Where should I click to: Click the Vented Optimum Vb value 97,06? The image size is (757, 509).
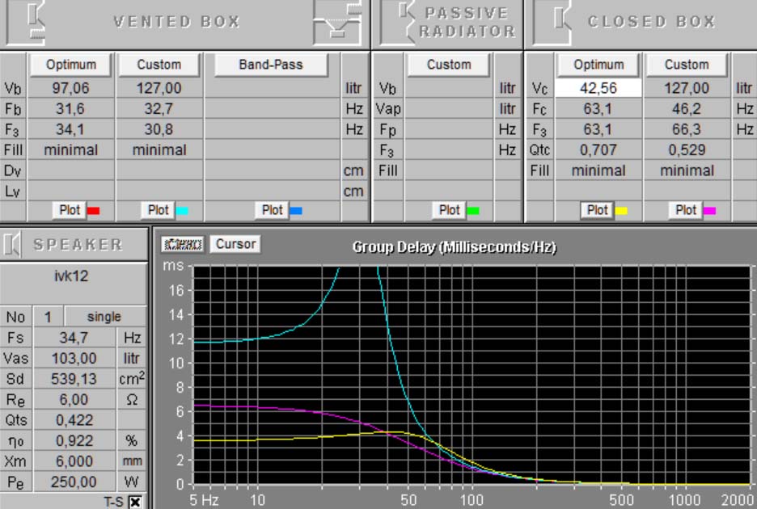[x=71, y=88]
